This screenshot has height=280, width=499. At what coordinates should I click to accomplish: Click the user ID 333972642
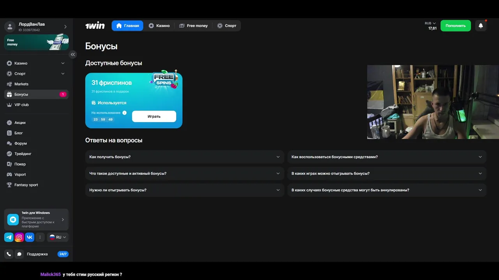point(29,30)
